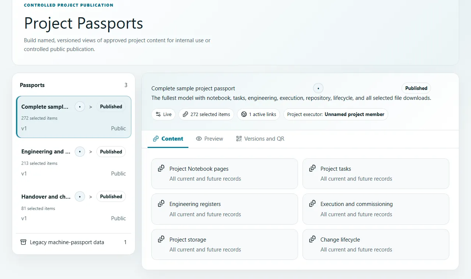This screenshot has width=471, height=279.
Task: Click the copy icon on Project Notebook pages card
Action: (x=161, y=169)
